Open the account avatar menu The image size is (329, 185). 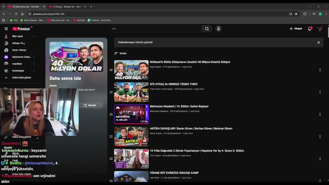coord(320,29)
